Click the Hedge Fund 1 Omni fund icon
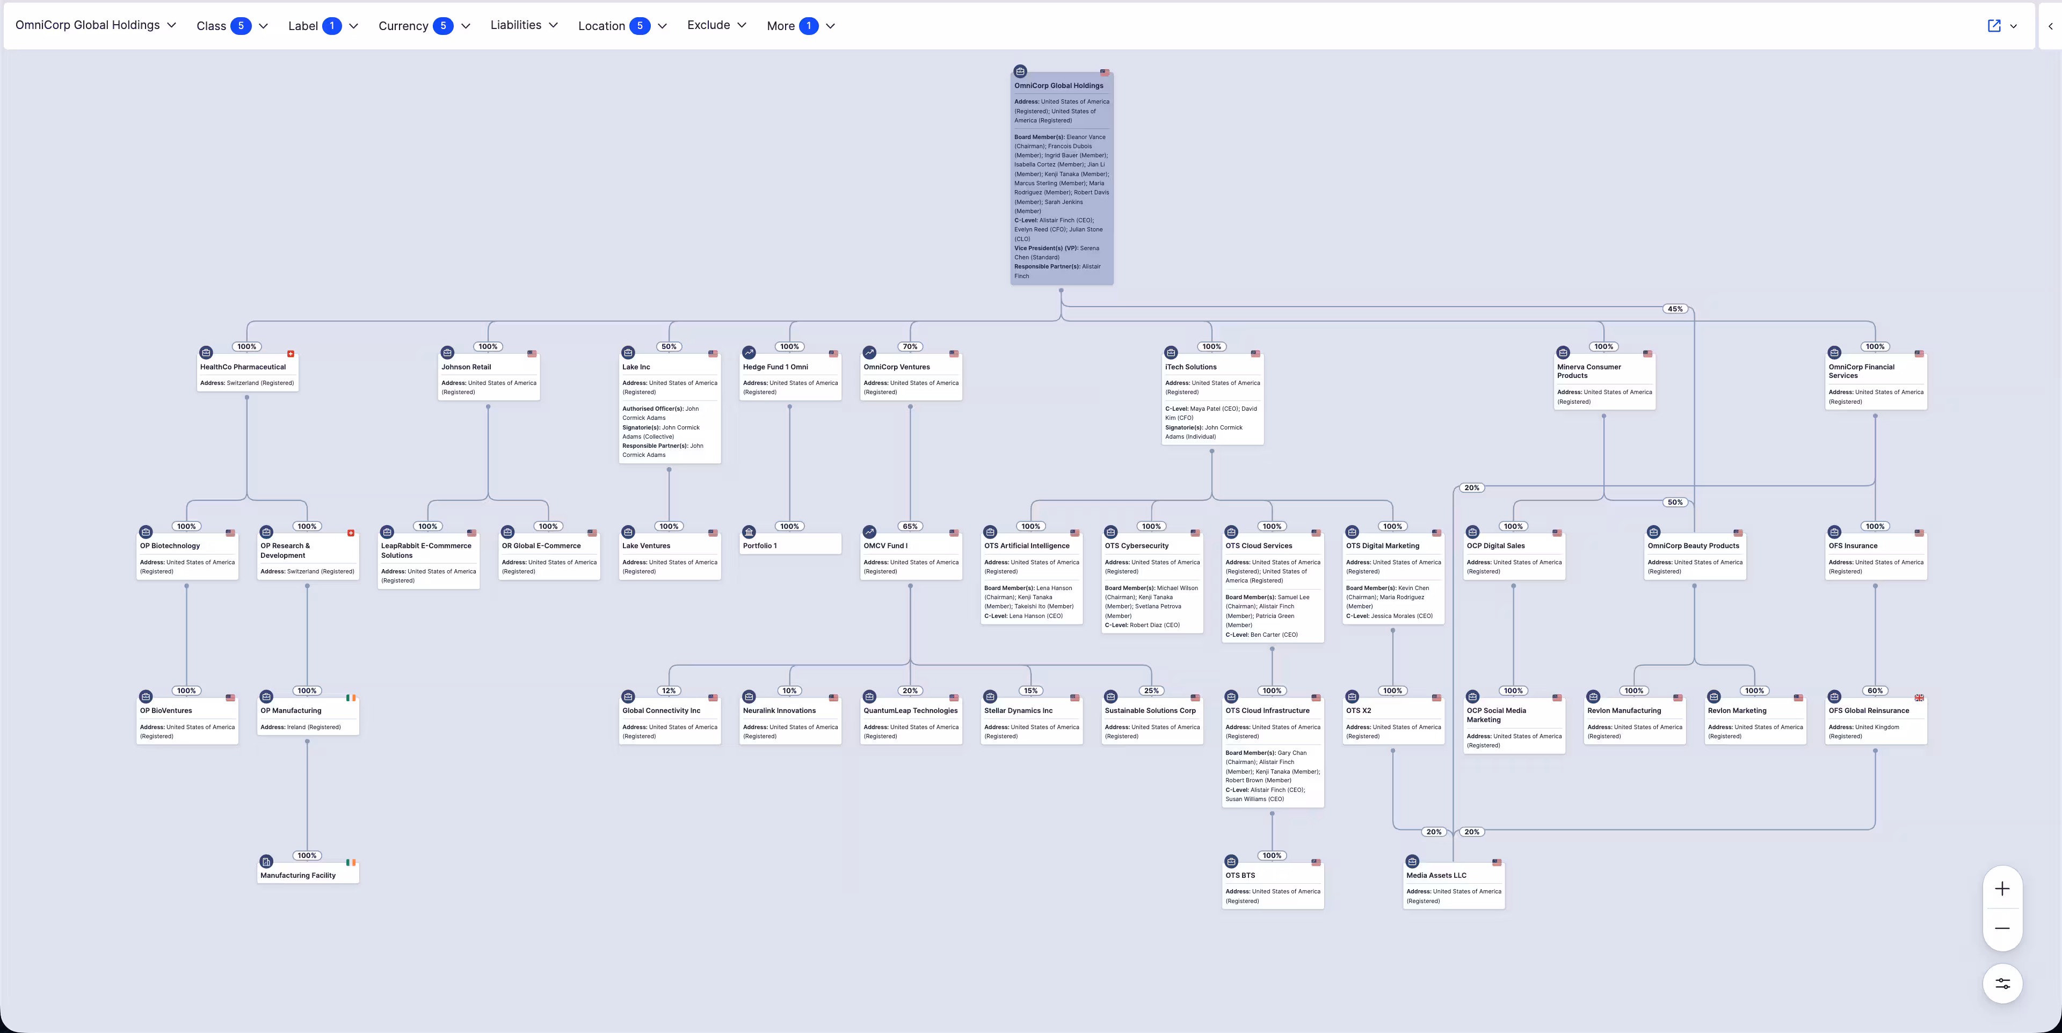Screen dimensions: 2062x1033 click(x=749, y=353)
